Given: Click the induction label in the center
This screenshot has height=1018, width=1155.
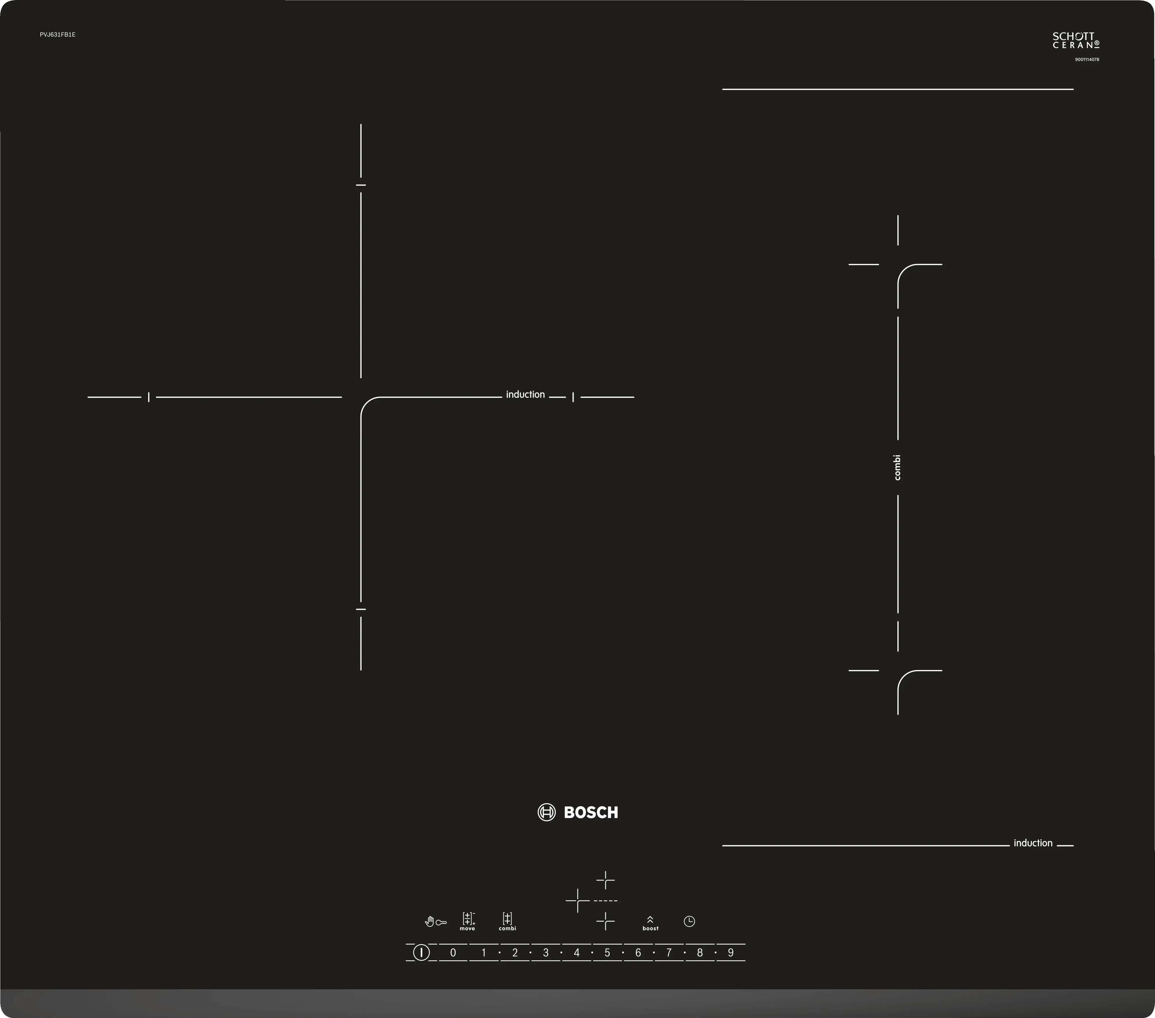Looking at the screenshot, I should pyautogui.click(x=525, y=394).
